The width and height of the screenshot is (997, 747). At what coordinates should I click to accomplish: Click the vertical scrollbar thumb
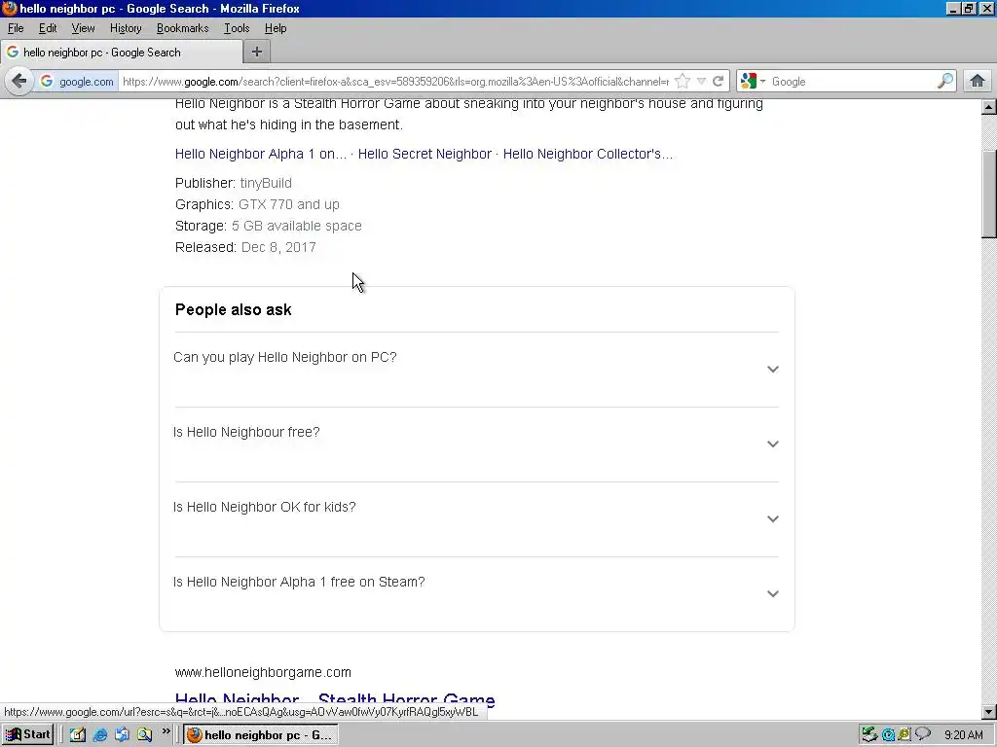pyautogui.click(x=988, y=194)
